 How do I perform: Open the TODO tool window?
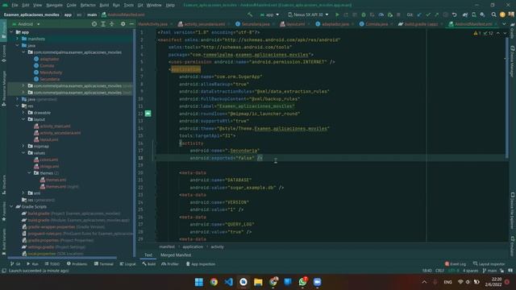(x=52, y=264)
